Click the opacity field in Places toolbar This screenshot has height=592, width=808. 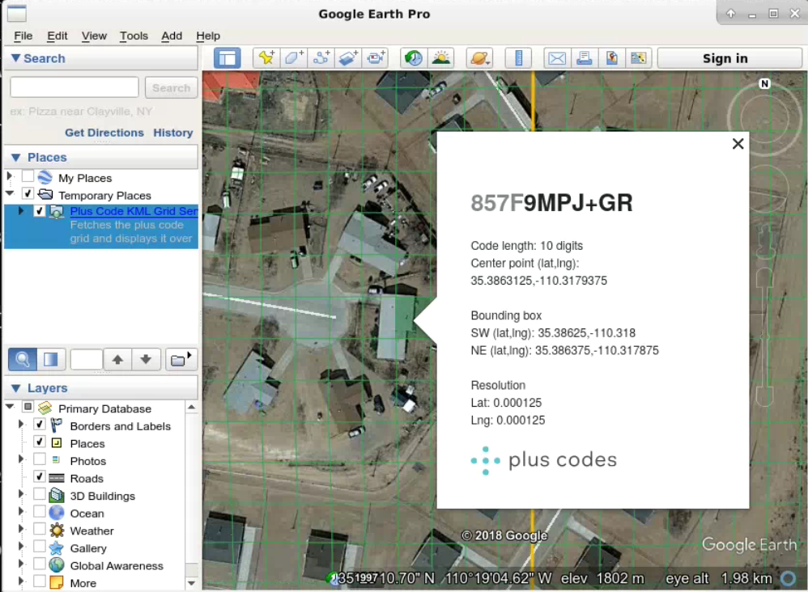pos(86,359)
